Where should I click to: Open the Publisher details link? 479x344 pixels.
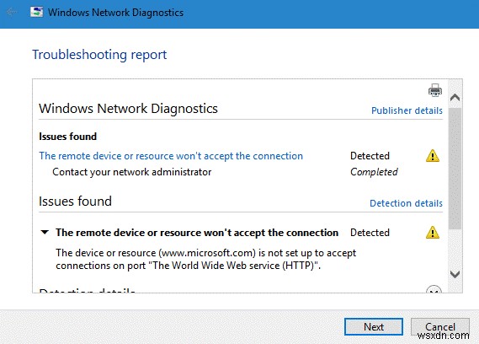(407, 110)
